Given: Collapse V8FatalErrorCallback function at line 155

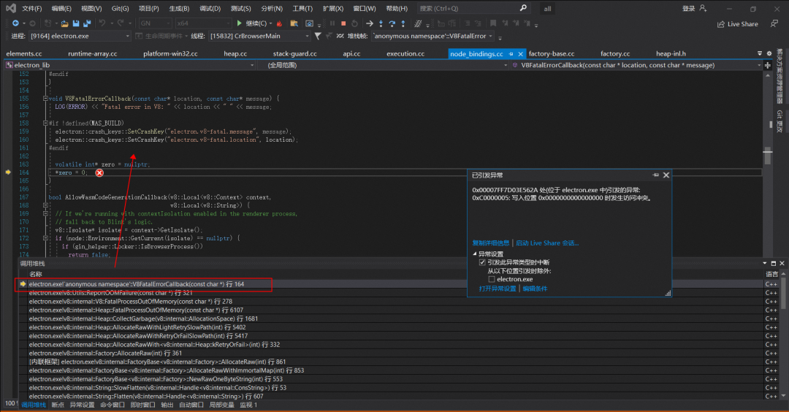Looking at the screenshot, I should (x=45, y=99).
